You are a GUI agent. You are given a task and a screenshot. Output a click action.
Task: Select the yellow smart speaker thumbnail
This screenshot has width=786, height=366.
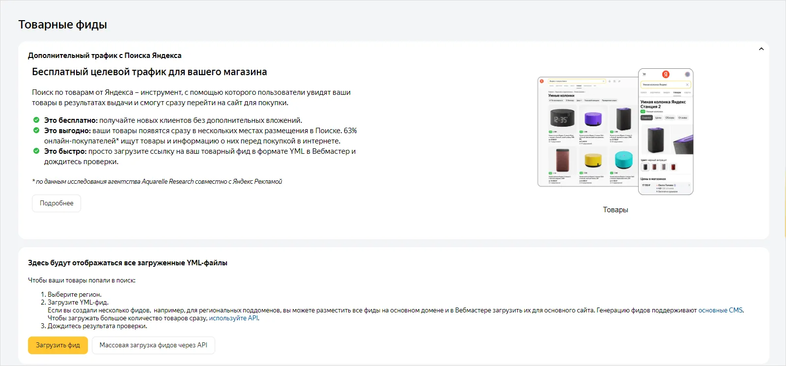point(593,160)
